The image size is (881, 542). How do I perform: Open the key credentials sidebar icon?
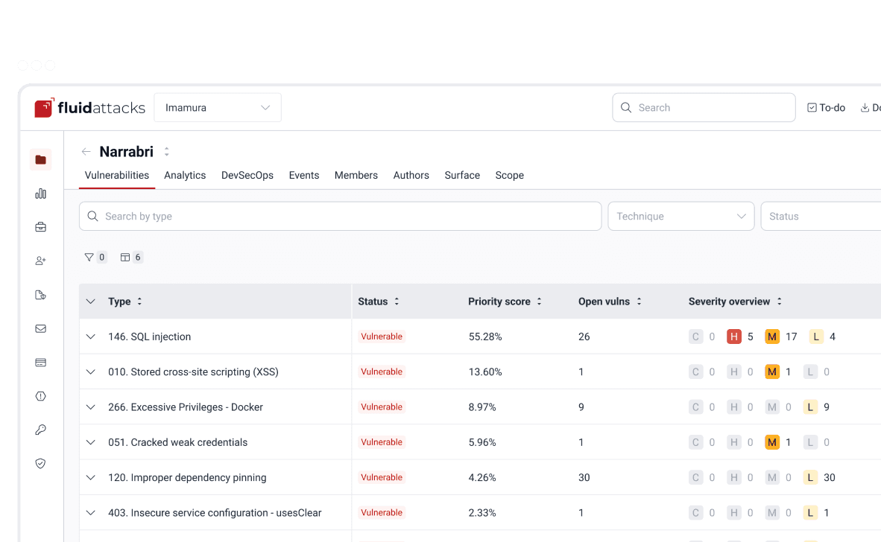tap(40, 430)
